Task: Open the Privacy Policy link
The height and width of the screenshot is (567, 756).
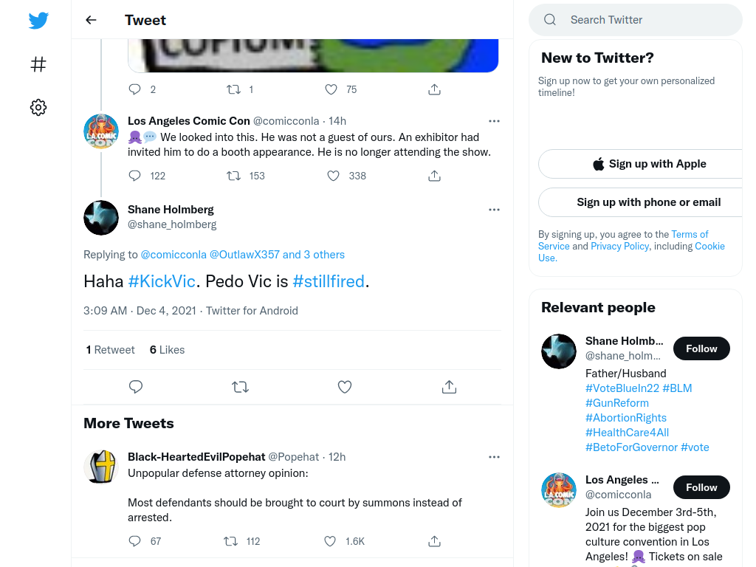Action: pos(619,246)
